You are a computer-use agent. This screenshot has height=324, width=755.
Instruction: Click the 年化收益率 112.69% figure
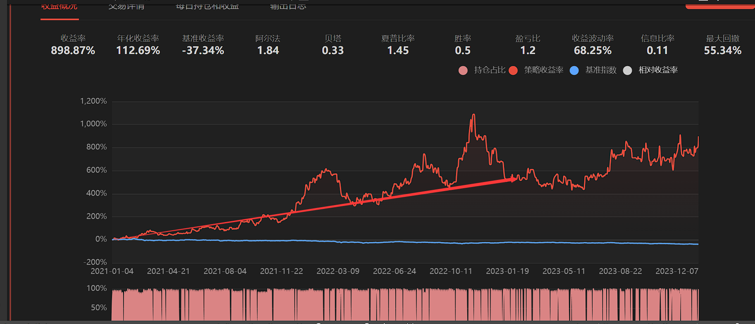tap(138, 51)
